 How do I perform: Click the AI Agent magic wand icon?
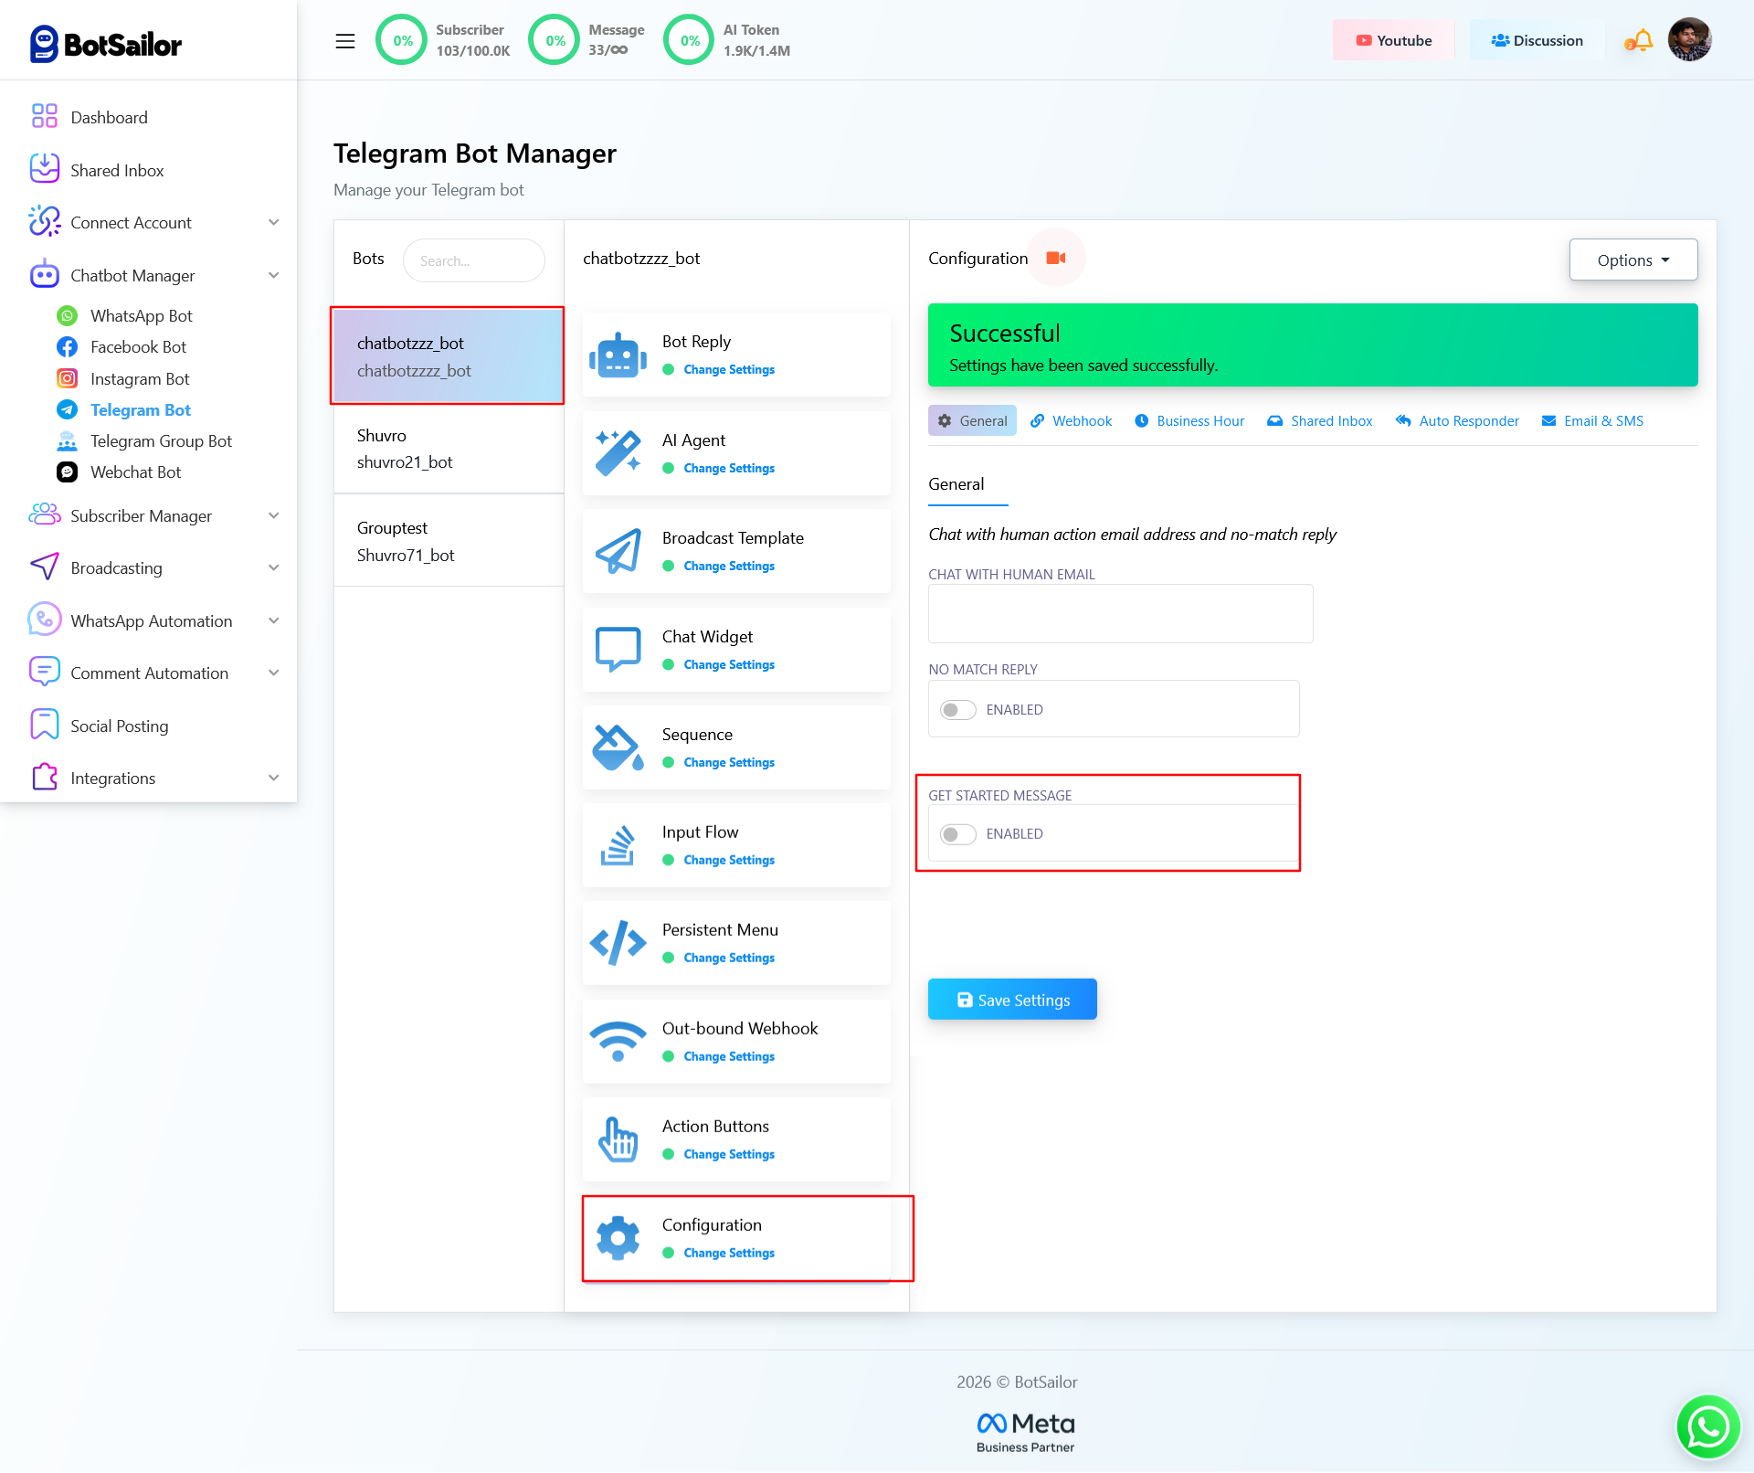click(x=618, y=453)
